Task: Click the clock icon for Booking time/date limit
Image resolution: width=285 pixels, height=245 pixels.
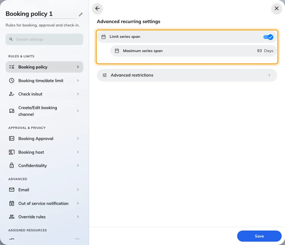Action: 12,80
